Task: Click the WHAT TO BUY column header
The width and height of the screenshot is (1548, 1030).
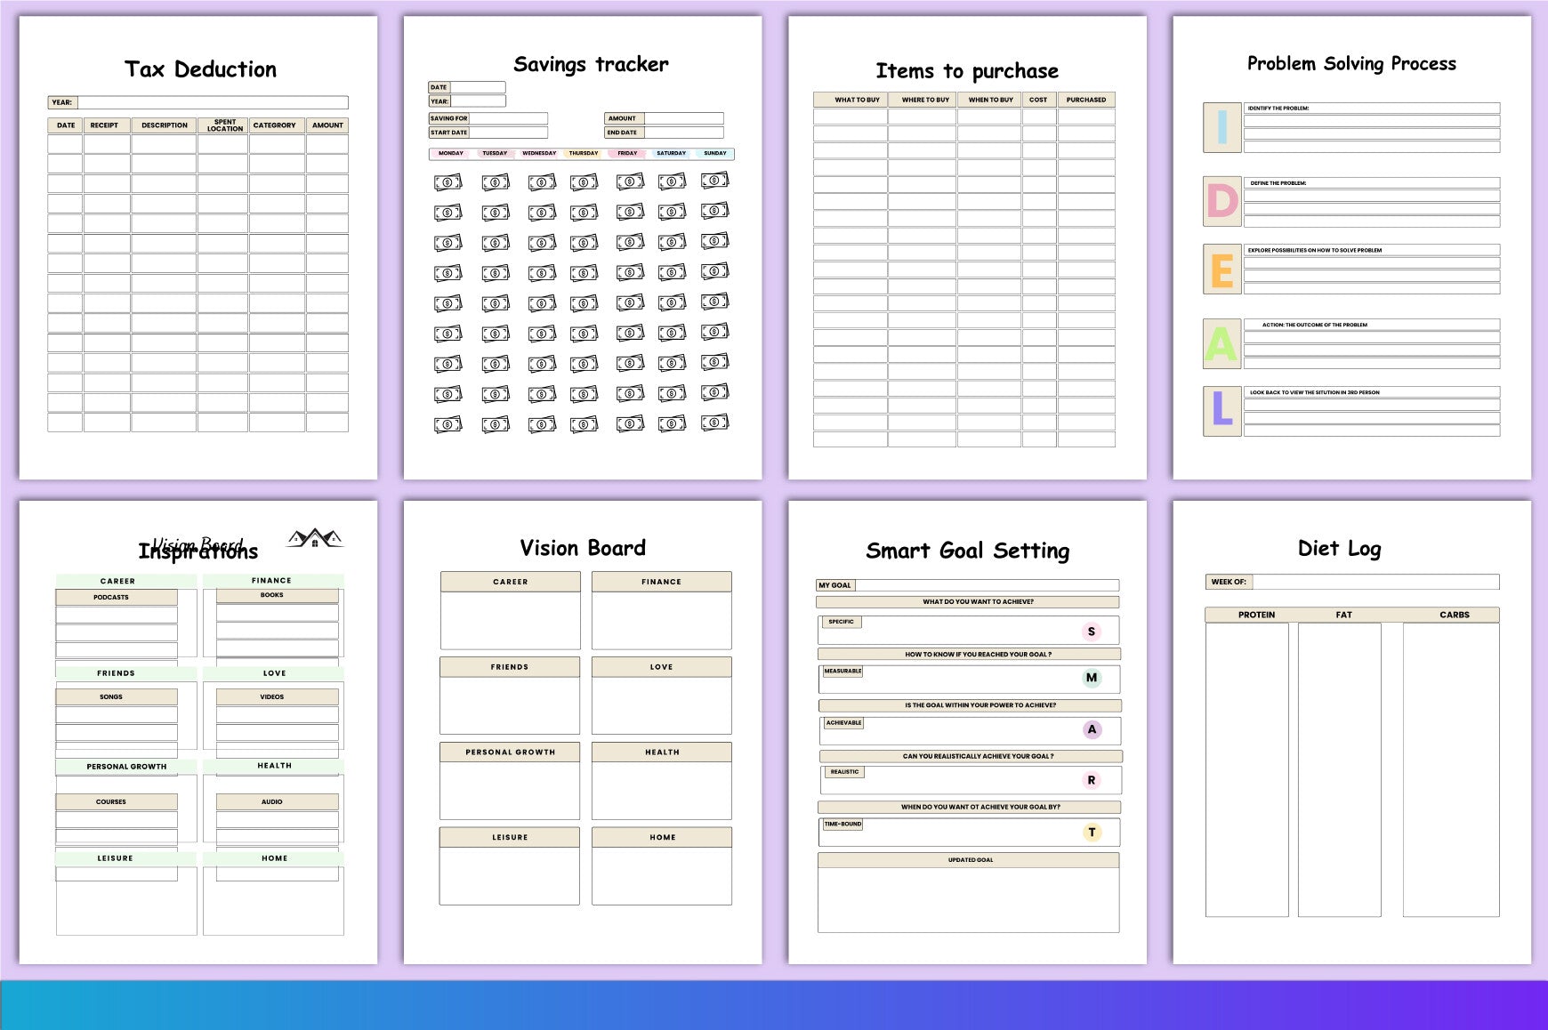Action: [x=851, y=100]
